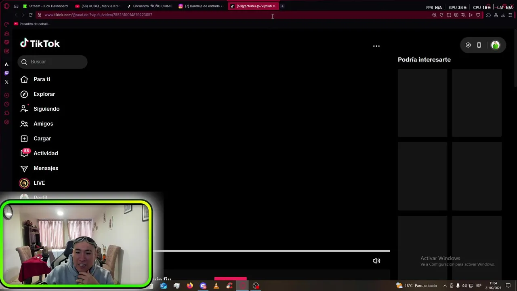517x291 pixels.
Task: Click the heart bookmark icon in address bar
Action: point(478,15)
